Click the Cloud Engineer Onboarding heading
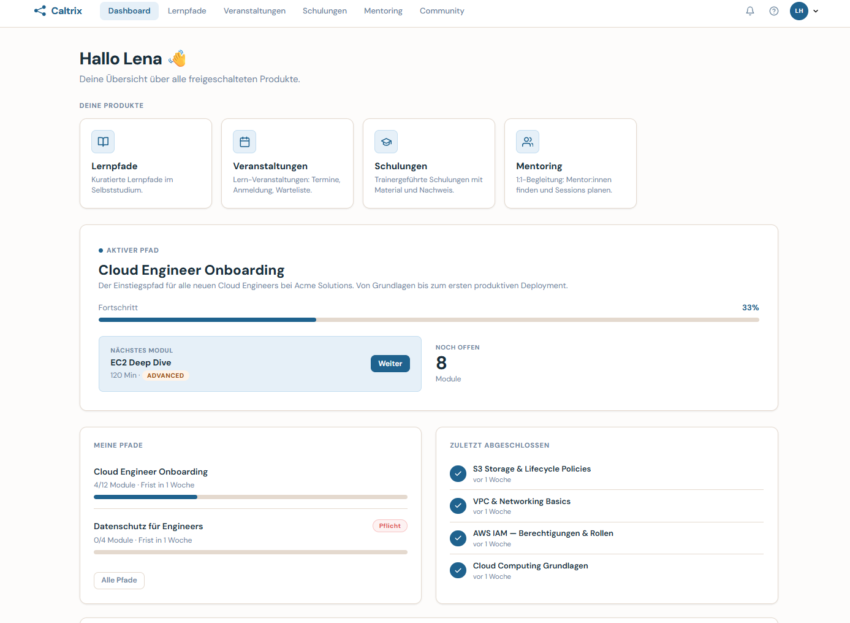Image resolution: width=850 pixels, height=623 pixels. point(191,270)
